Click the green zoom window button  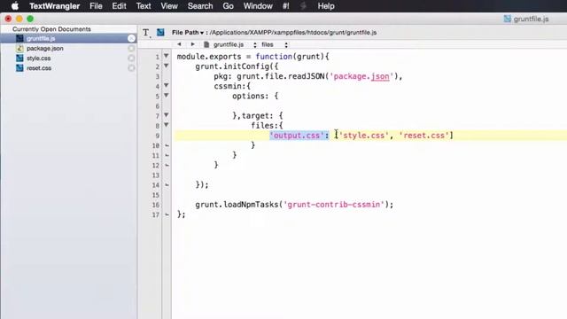[x=30, y=19]
